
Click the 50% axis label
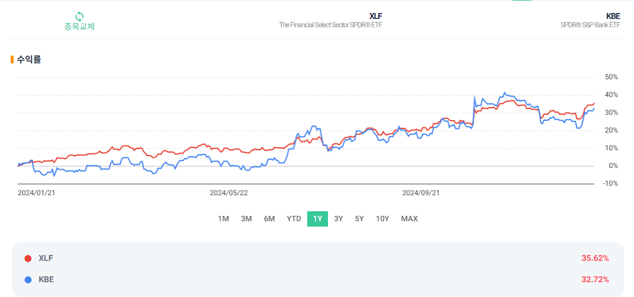[611, 77]
